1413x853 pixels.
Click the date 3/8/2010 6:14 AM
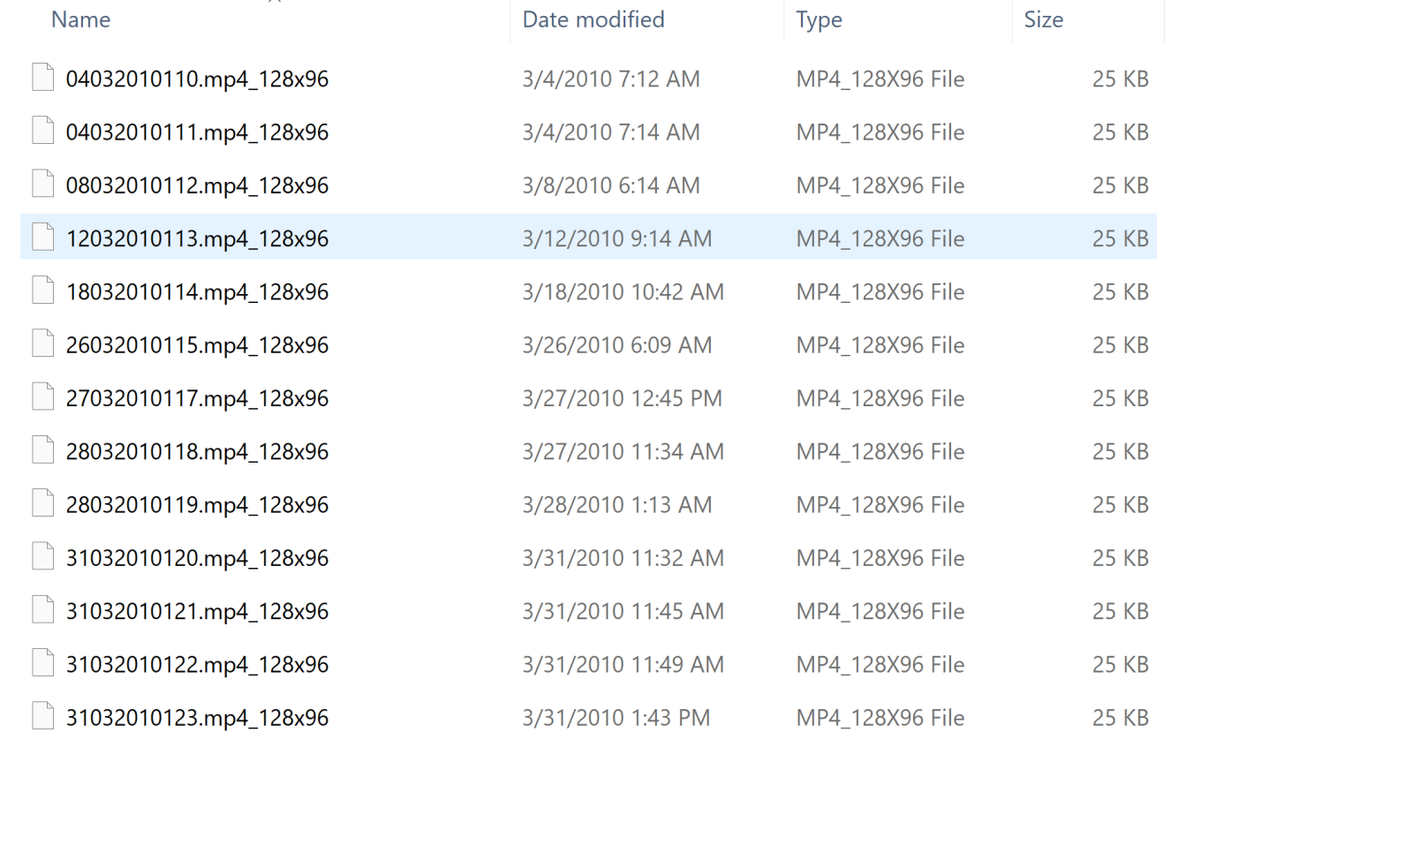(x=611, y=185)
